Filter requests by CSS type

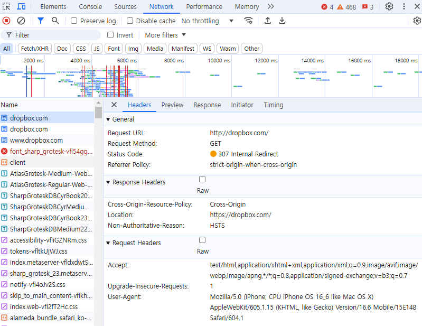[80, 49]
